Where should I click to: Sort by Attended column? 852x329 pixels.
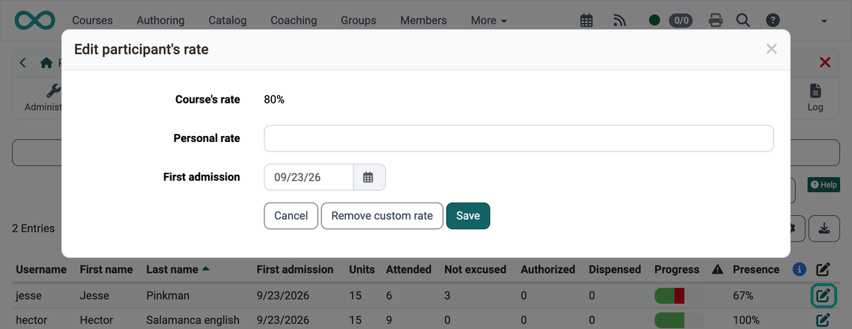tap(409, 269)
